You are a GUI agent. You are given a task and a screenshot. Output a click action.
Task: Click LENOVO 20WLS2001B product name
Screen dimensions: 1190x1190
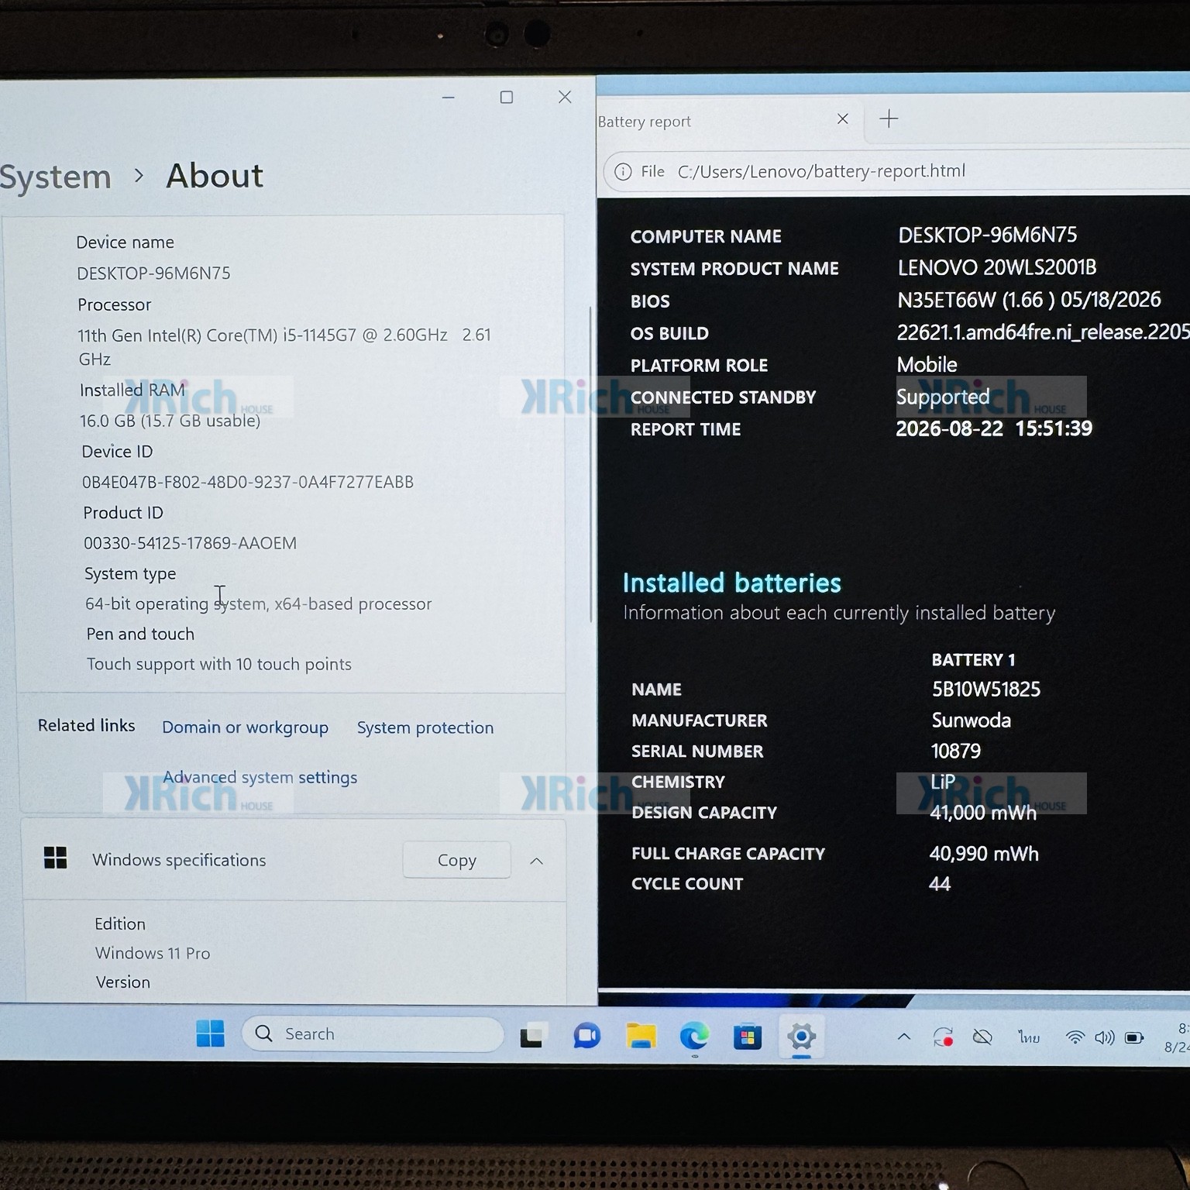tap(997, 267)
